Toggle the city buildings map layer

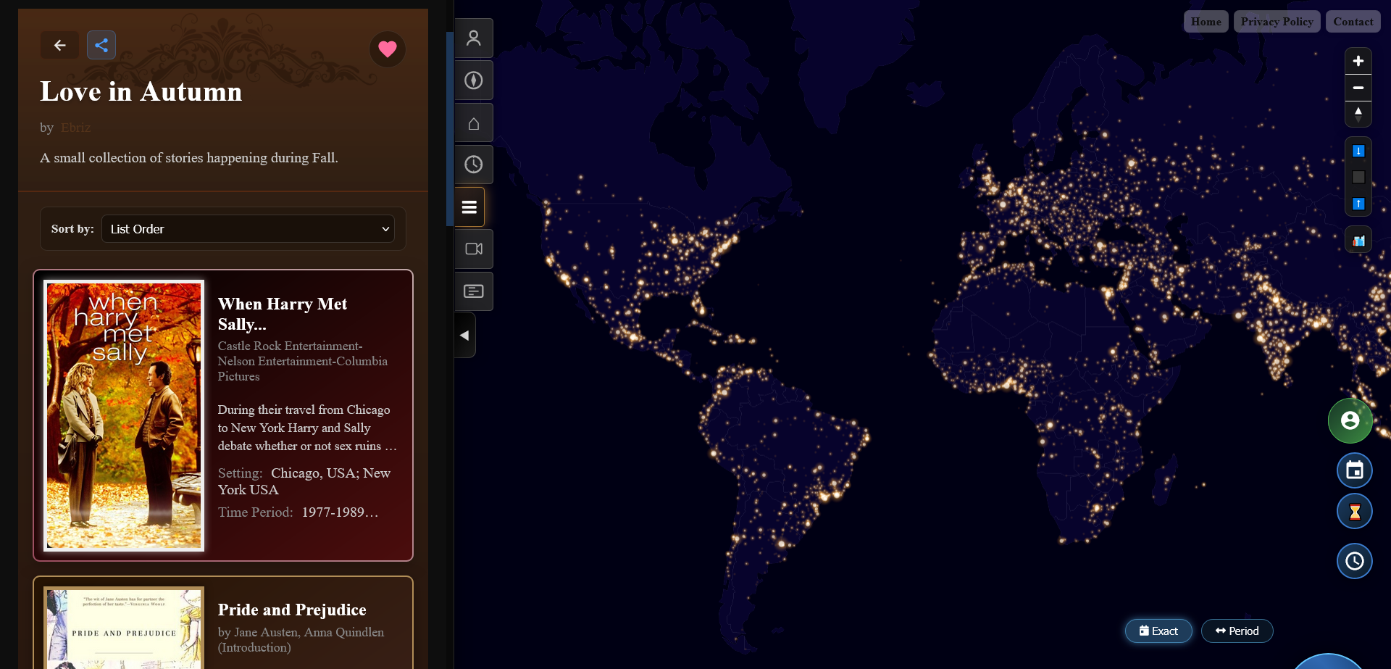tap(1358, 240)
